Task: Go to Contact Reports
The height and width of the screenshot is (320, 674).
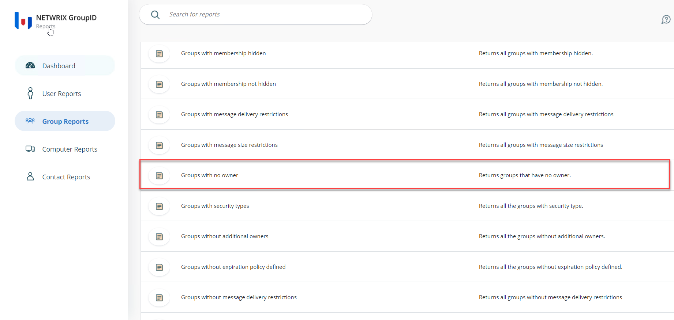Action: click(x=65, y=177)
